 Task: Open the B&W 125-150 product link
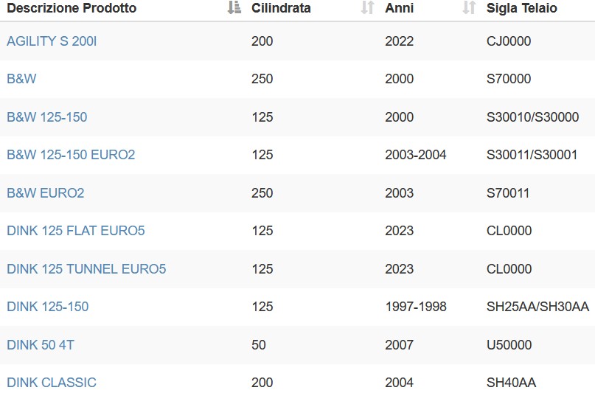pyautogui.click(x=47, y=116)
